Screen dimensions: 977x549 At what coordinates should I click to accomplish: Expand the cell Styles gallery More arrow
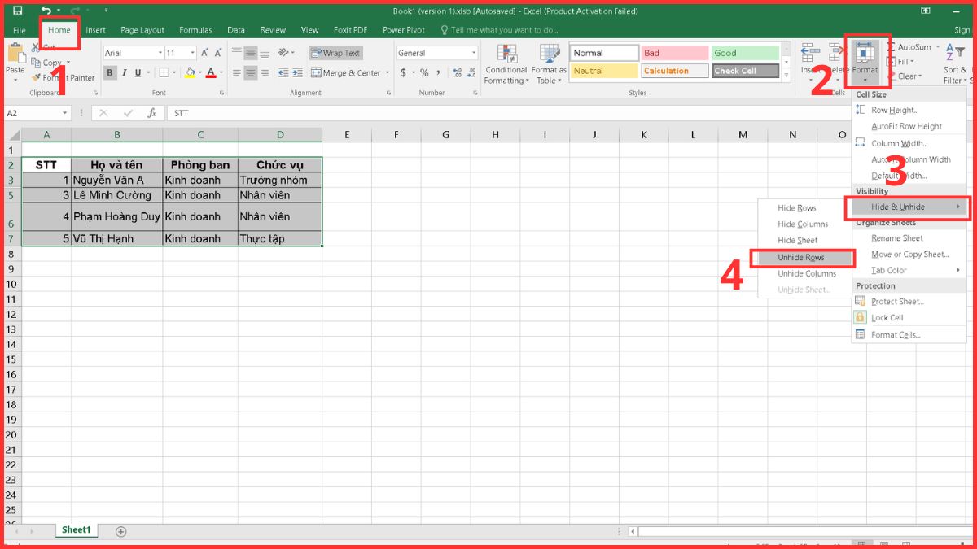(x=785, y=75)
